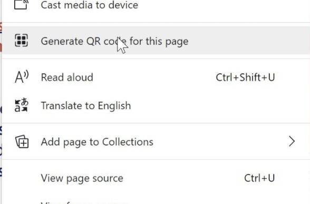Choose Generate QR code for this page
This screenshot has width=310, height=204.
(156, 41)
